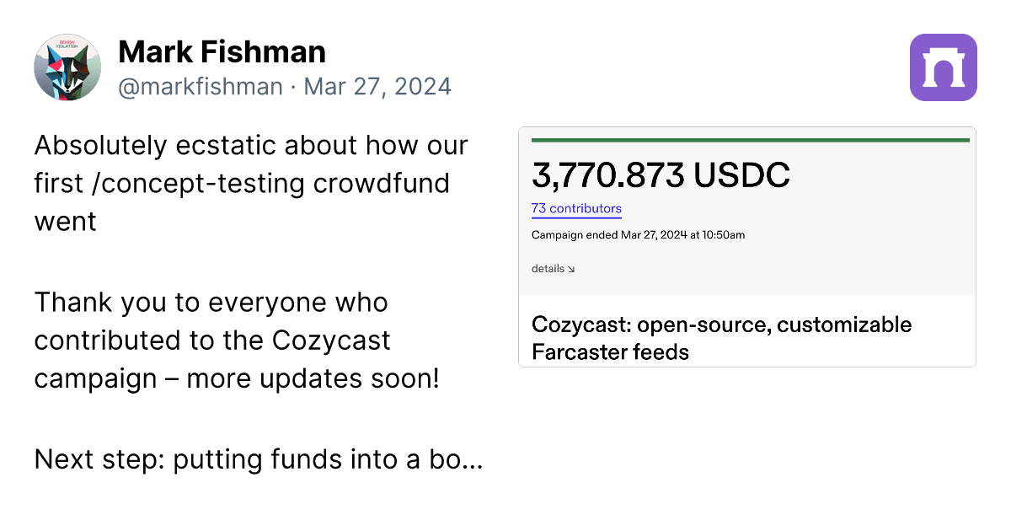Click the "Thank you to everyone" paragraph
The image size is (1011, 531).
click(237, 341)
